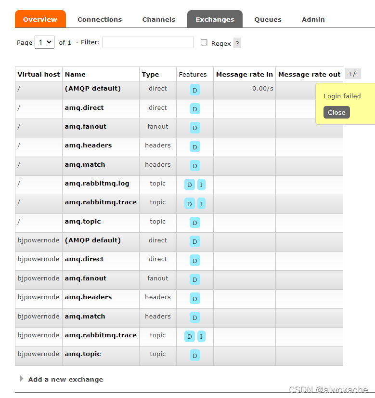Expand the Add a new exchange section

coord(65,379)
